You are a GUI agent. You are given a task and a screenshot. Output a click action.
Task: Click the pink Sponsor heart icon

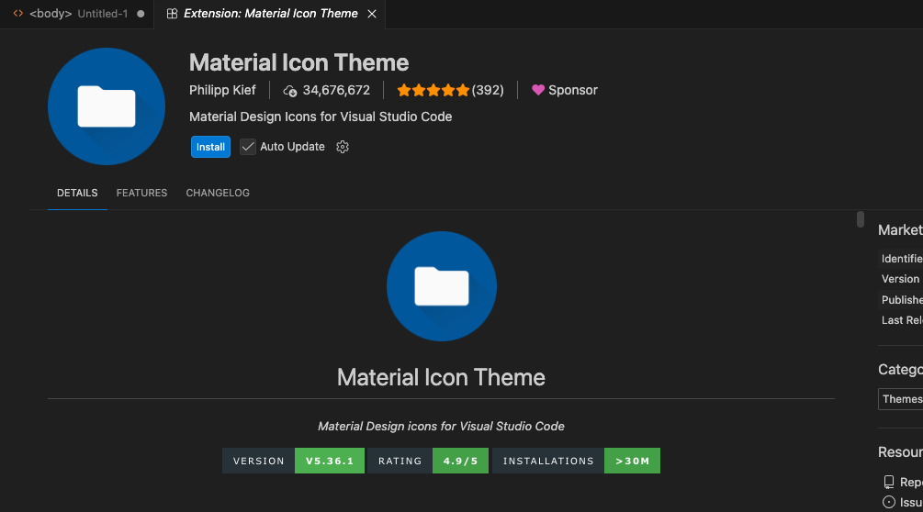click(x=538, y=90)
